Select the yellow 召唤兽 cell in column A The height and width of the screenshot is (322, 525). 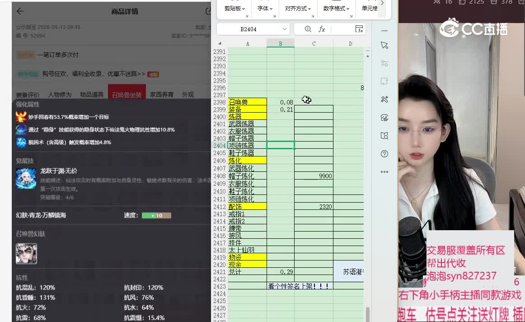(x=248, y=102)
